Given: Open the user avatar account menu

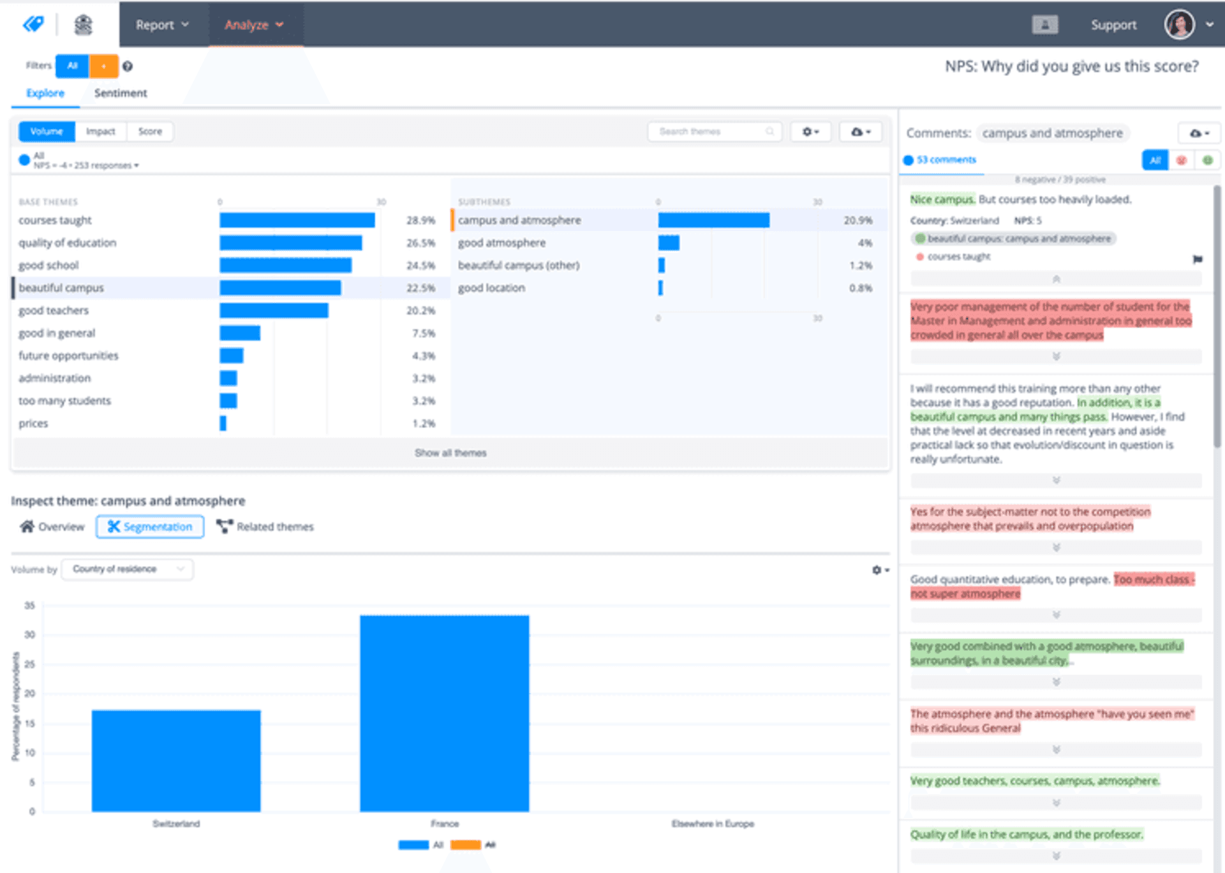Looking at the screenshot, I should coord(1178,24).
